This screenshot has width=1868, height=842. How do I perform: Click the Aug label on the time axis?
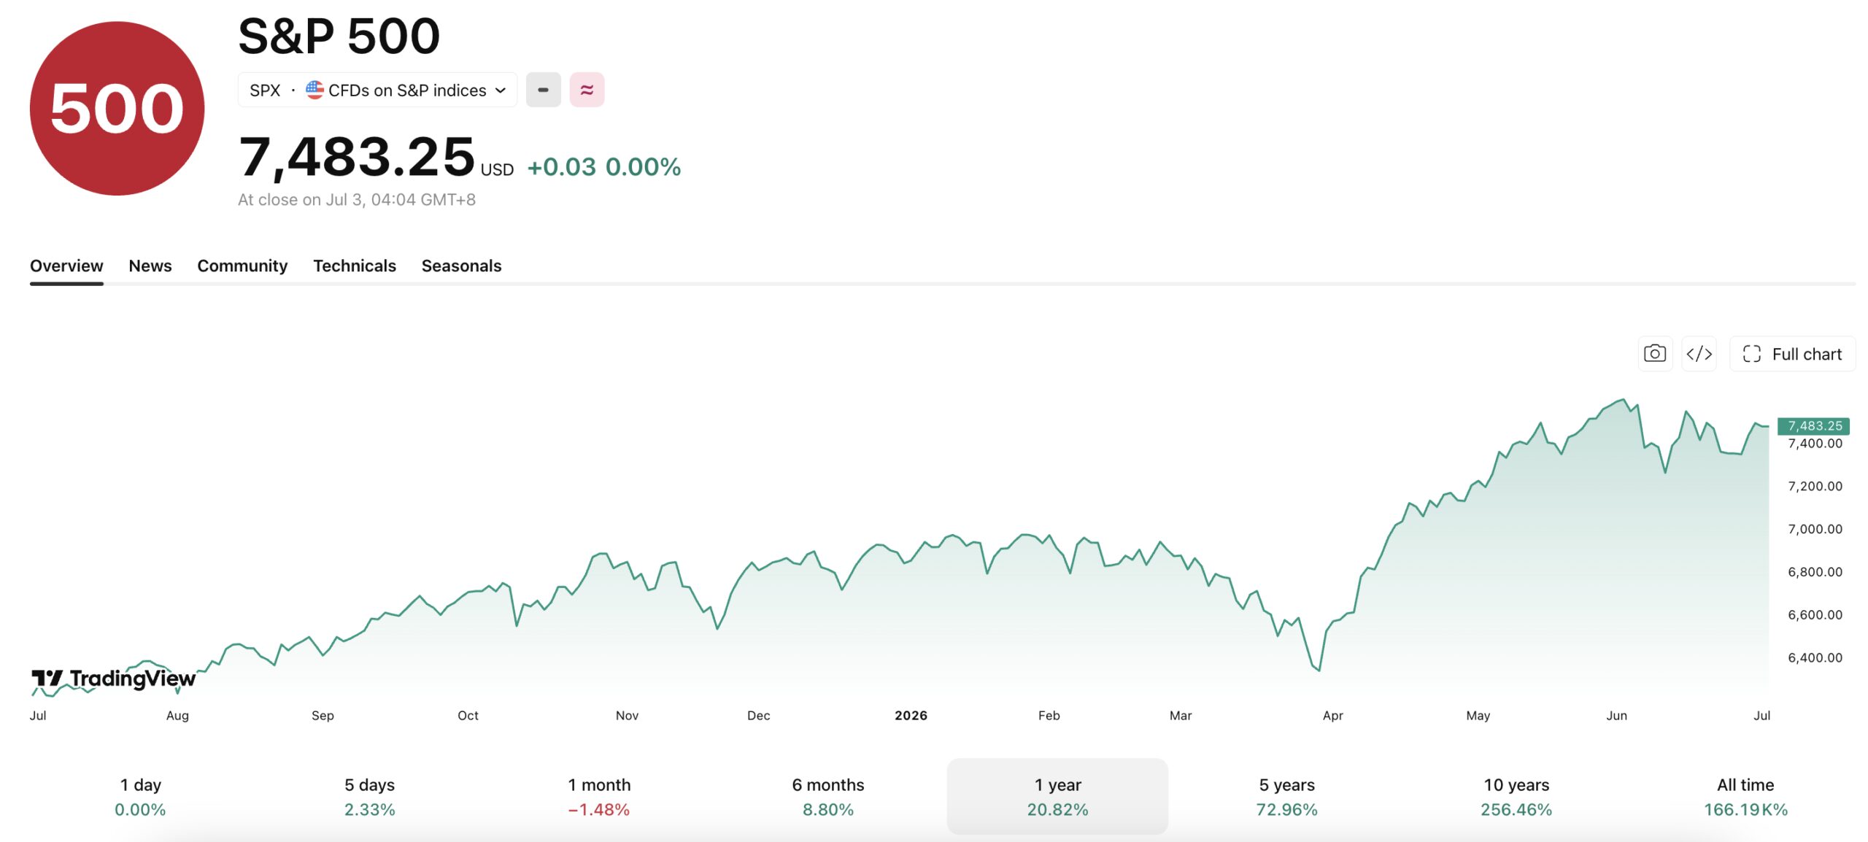tap(177, 715)
